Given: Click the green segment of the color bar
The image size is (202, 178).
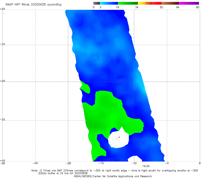Looking at the screenshot, I should (128, 3).
